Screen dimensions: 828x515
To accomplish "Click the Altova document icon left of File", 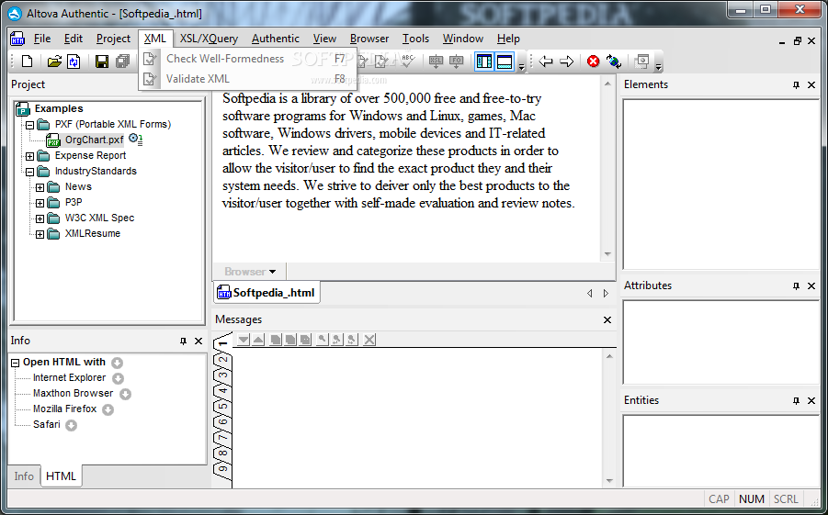I will [x=17, y=39].
